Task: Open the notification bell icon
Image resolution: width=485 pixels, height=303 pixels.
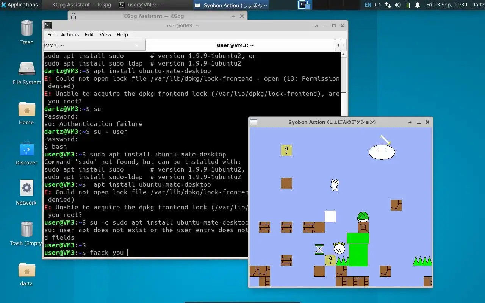Action: click(x=418, y=5)
